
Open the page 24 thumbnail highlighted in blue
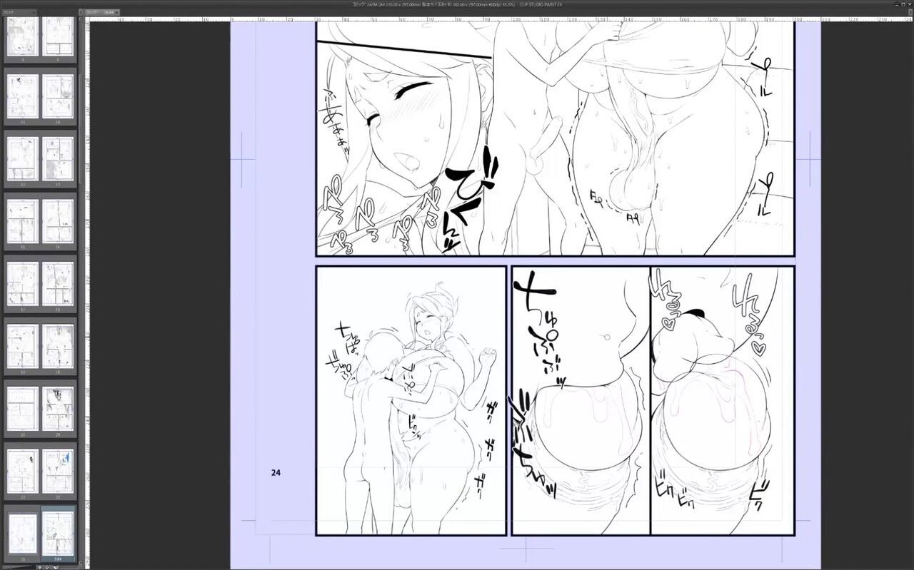pos(58,534)
